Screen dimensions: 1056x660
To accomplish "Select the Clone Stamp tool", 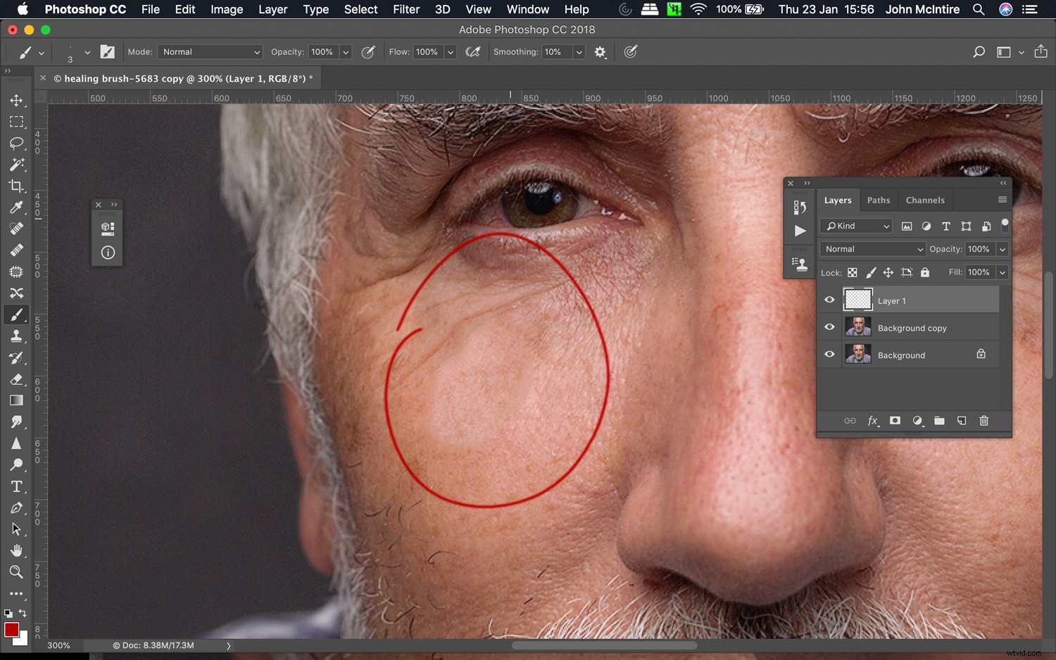I will tap(17, 336).
